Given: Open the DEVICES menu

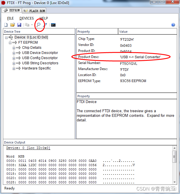Looking at the screenshot, I should 27,18.
